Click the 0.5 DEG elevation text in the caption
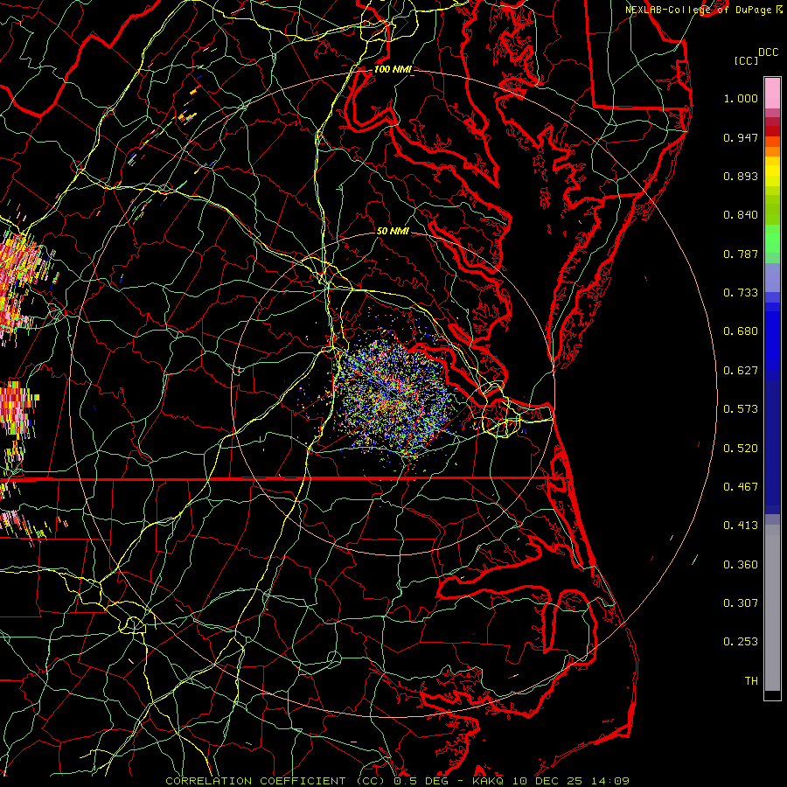 (421, 781)
